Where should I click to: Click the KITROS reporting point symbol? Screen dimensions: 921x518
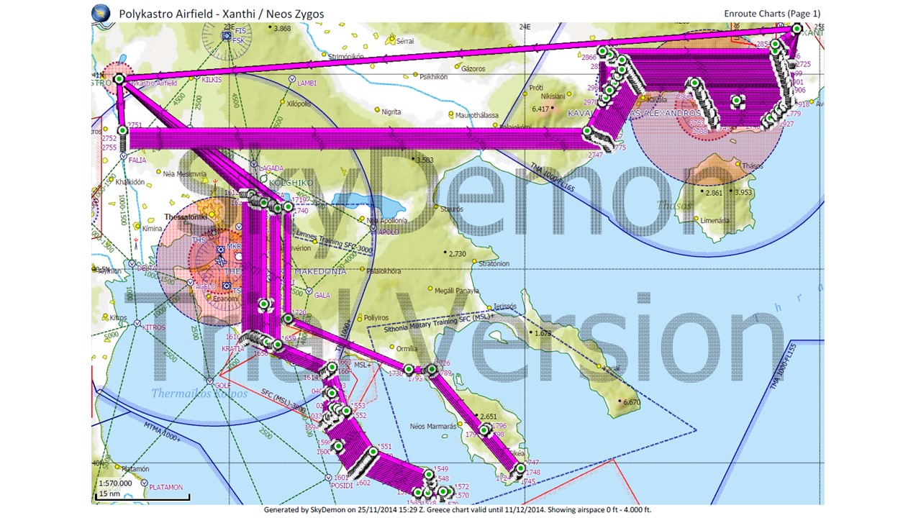[139, 327]
